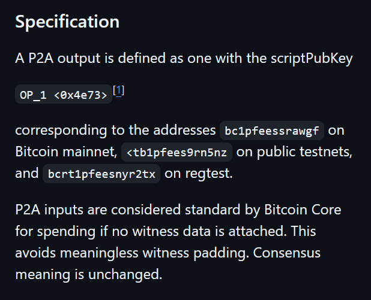The width and height of the screenshot is (371, 300).
Task: Click the <tb1pfees9rn5nz testnet address code
Action: [176, 152]
